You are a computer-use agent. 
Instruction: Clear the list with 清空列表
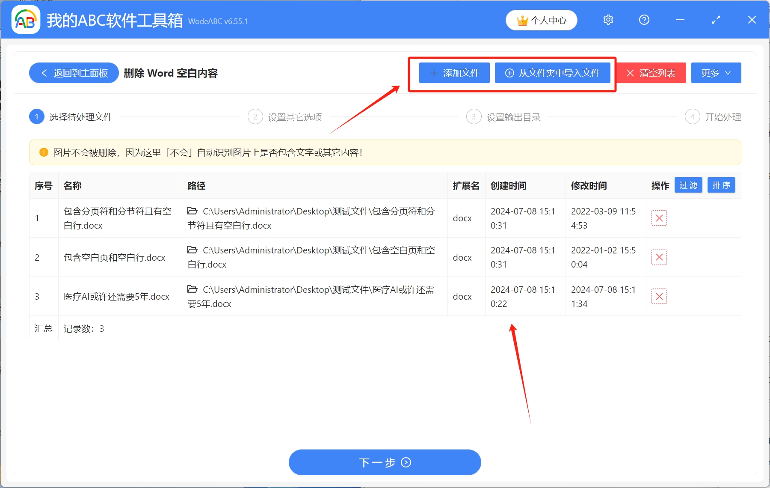pyautogui.click(x=651, y=73)
